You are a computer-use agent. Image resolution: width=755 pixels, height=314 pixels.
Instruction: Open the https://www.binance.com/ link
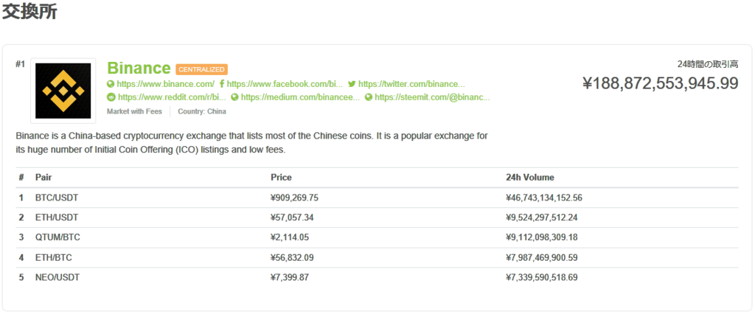[165, 84]
